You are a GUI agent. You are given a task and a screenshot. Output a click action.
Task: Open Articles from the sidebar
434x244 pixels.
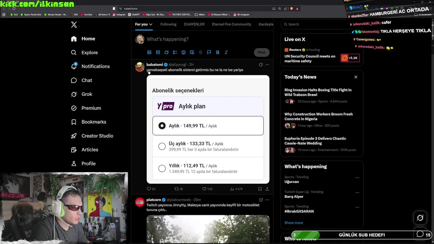pyautogui.click(x=84, y=150)
